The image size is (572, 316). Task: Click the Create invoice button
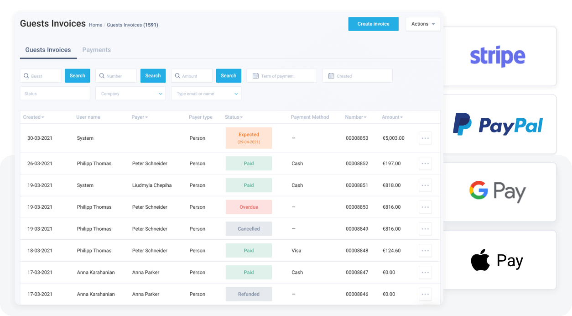click(373, 24)
